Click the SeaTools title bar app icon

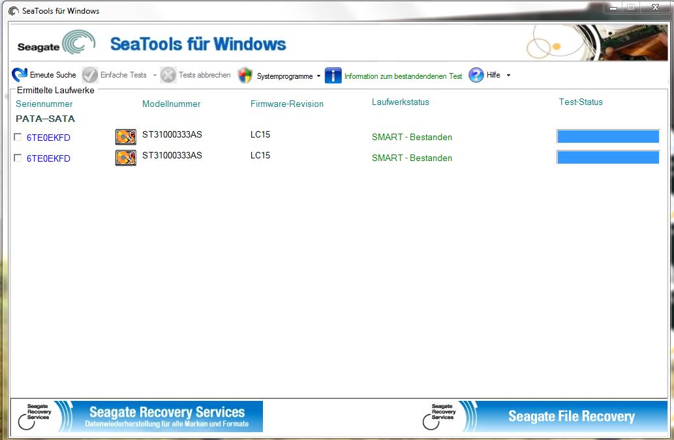[14, 10]
